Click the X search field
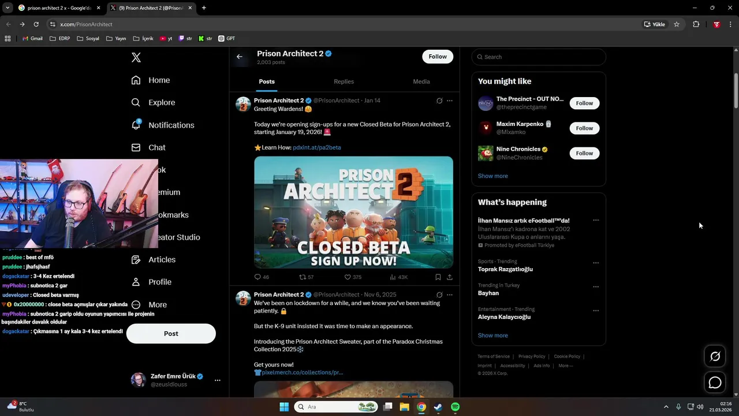739x416 pixels. 539,57
